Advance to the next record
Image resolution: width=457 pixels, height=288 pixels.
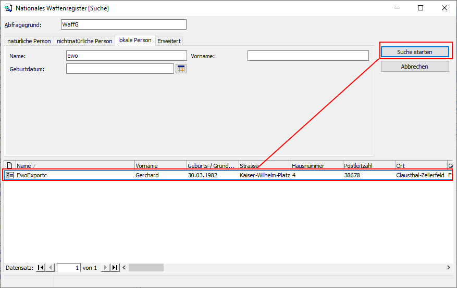pyautogui.click(x=105, y=268)
